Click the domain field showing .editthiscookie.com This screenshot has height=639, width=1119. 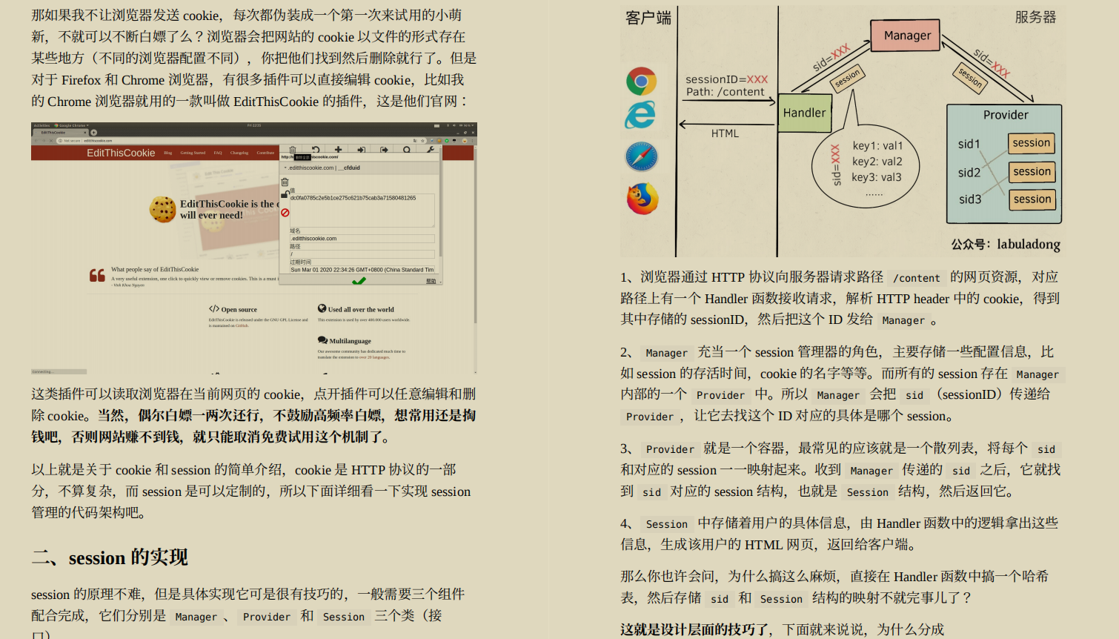tap(362, 239)
